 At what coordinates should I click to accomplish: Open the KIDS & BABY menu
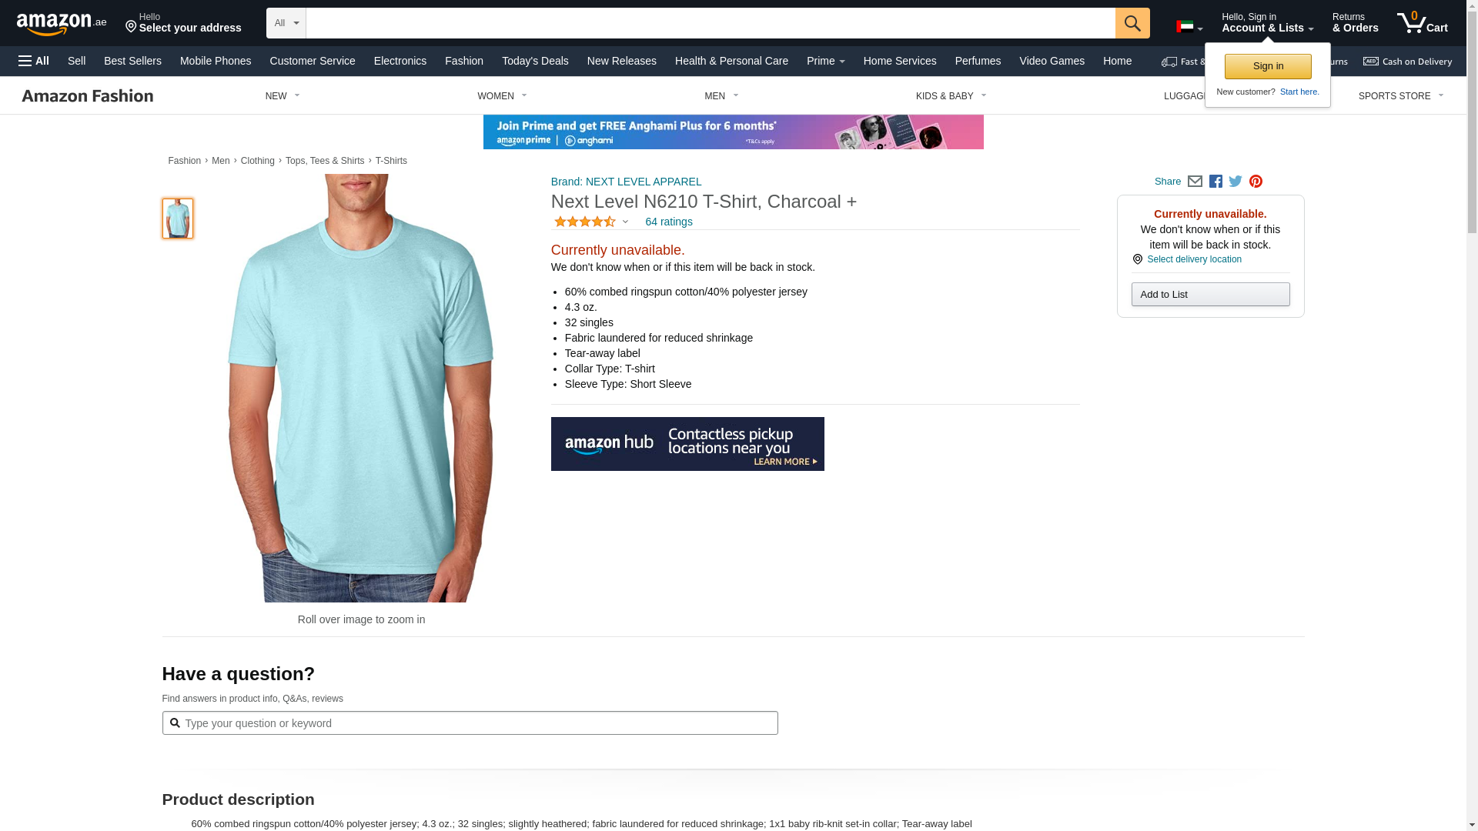click(x=951, y=96)
